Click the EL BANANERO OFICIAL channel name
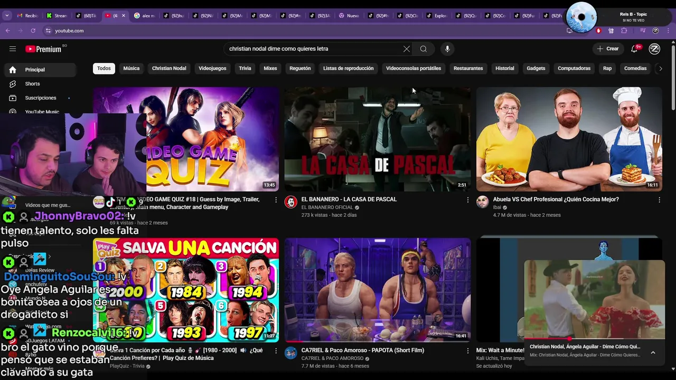 pyautogui.click(x=327, y=207)
